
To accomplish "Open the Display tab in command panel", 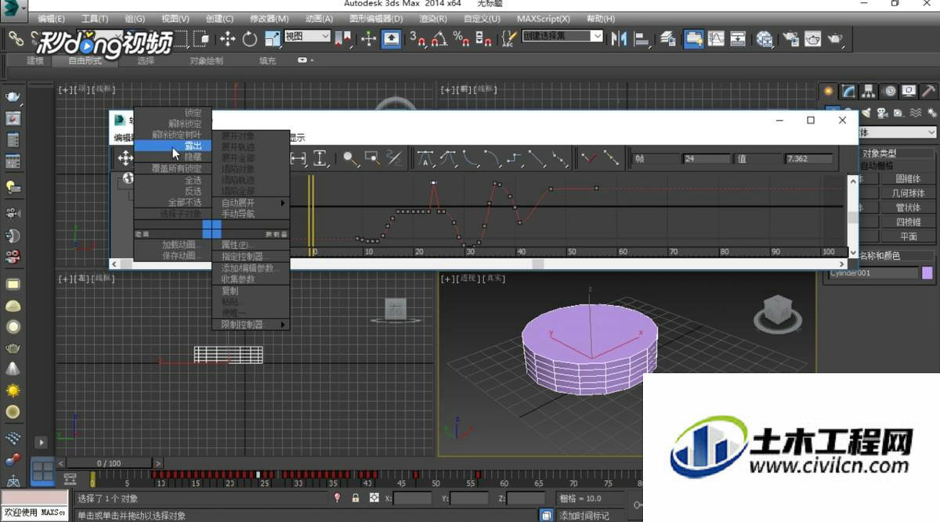I will (909, 92).
